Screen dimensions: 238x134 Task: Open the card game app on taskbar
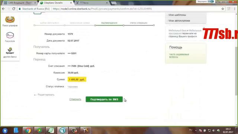(74, 130)
